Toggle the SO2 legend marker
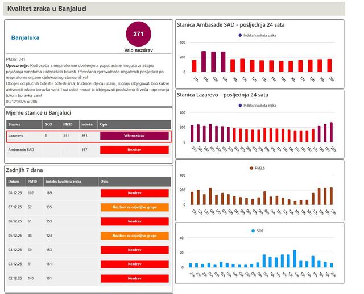364x294 pixels. point(253,231)
